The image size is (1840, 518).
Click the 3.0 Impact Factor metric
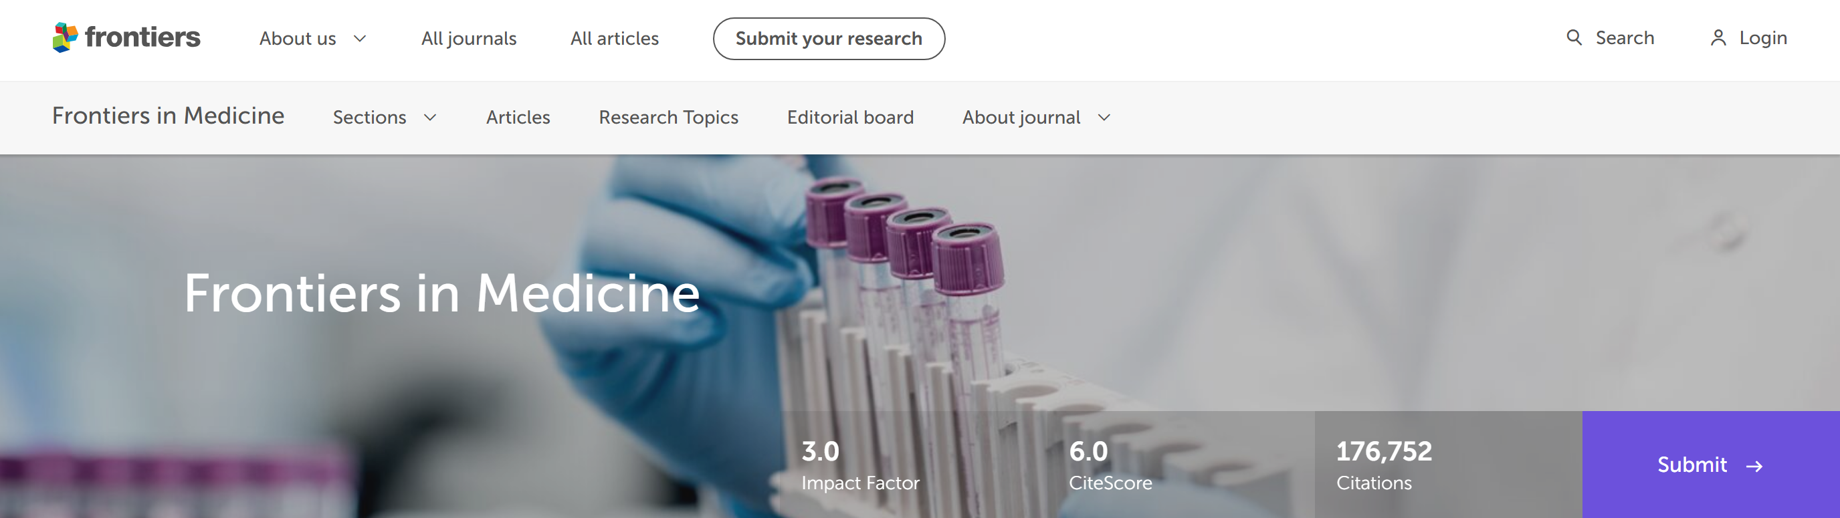pyautogui.click(x=860, y=465)
